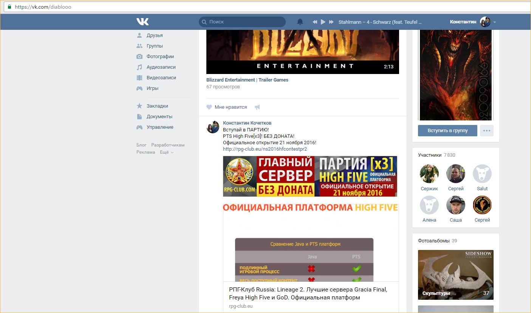Screen dimensions: 531x313
Task: Click the Группы people icon
Action: (x=139, y=46)
